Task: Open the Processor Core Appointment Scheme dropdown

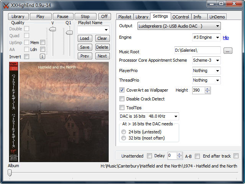Action: point(206,60)
